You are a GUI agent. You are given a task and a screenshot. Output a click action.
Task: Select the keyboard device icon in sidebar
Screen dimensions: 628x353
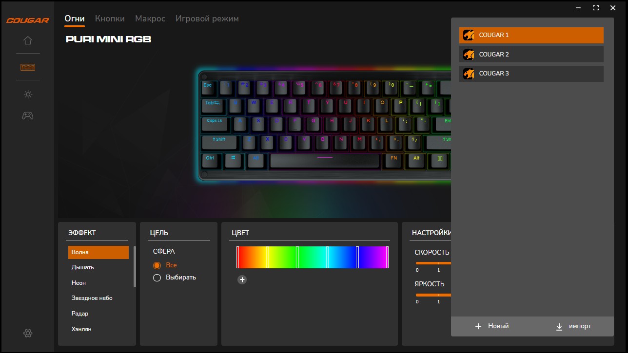(28, 67)
